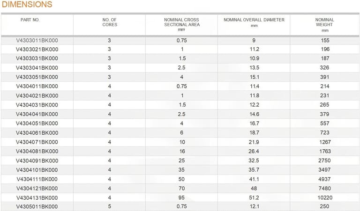This screenshot has height=211, width=360.
Task: Select the 21.9 diameter cell
Action: (254, 142)
